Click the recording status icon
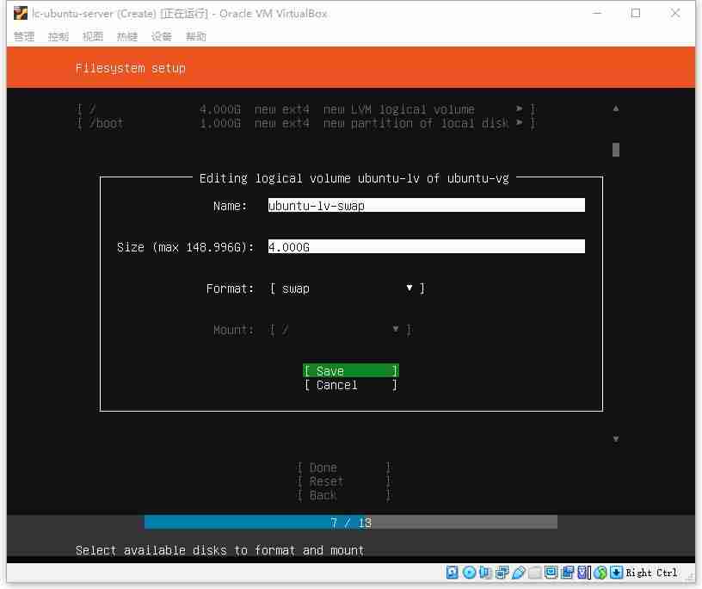Image resolution: width=702 pixels, height=589 pixels. point(567,573)
